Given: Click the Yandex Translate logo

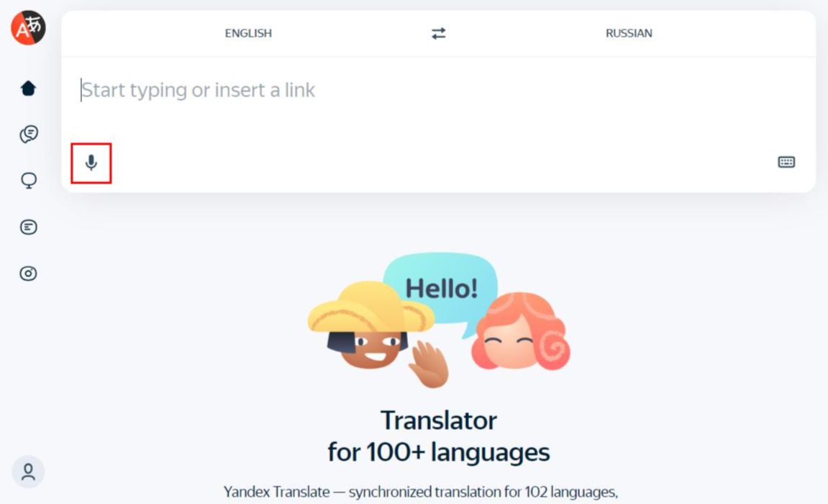Looking at the screenshot, I should (x=29, y=27).
